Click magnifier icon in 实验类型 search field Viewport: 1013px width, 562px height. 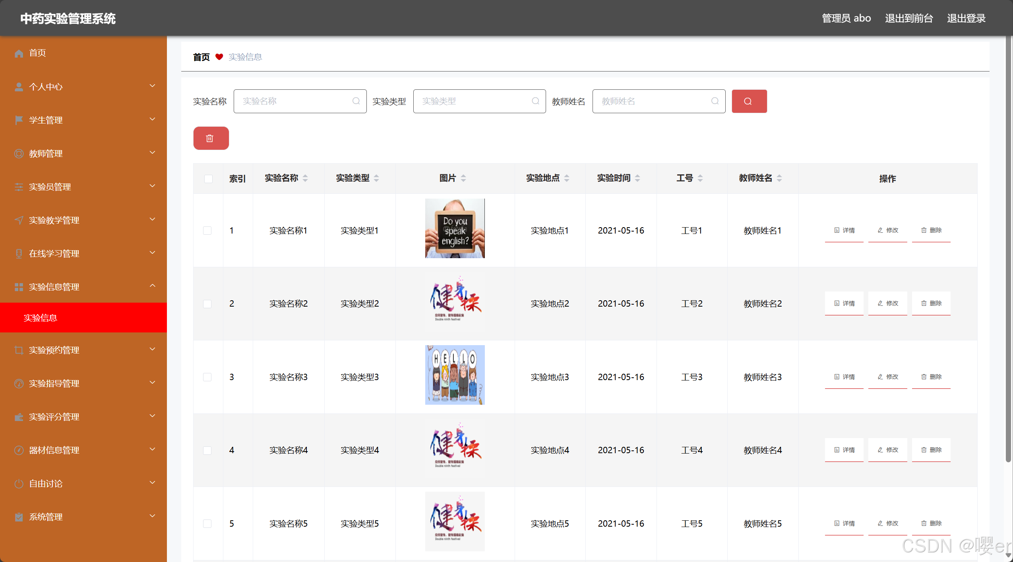535,101
